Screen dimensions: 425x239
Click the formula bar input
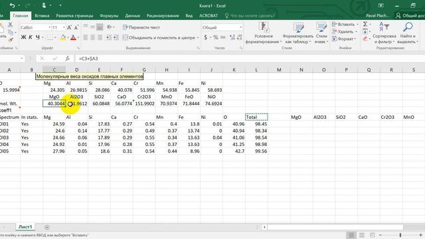coord(250,58)
